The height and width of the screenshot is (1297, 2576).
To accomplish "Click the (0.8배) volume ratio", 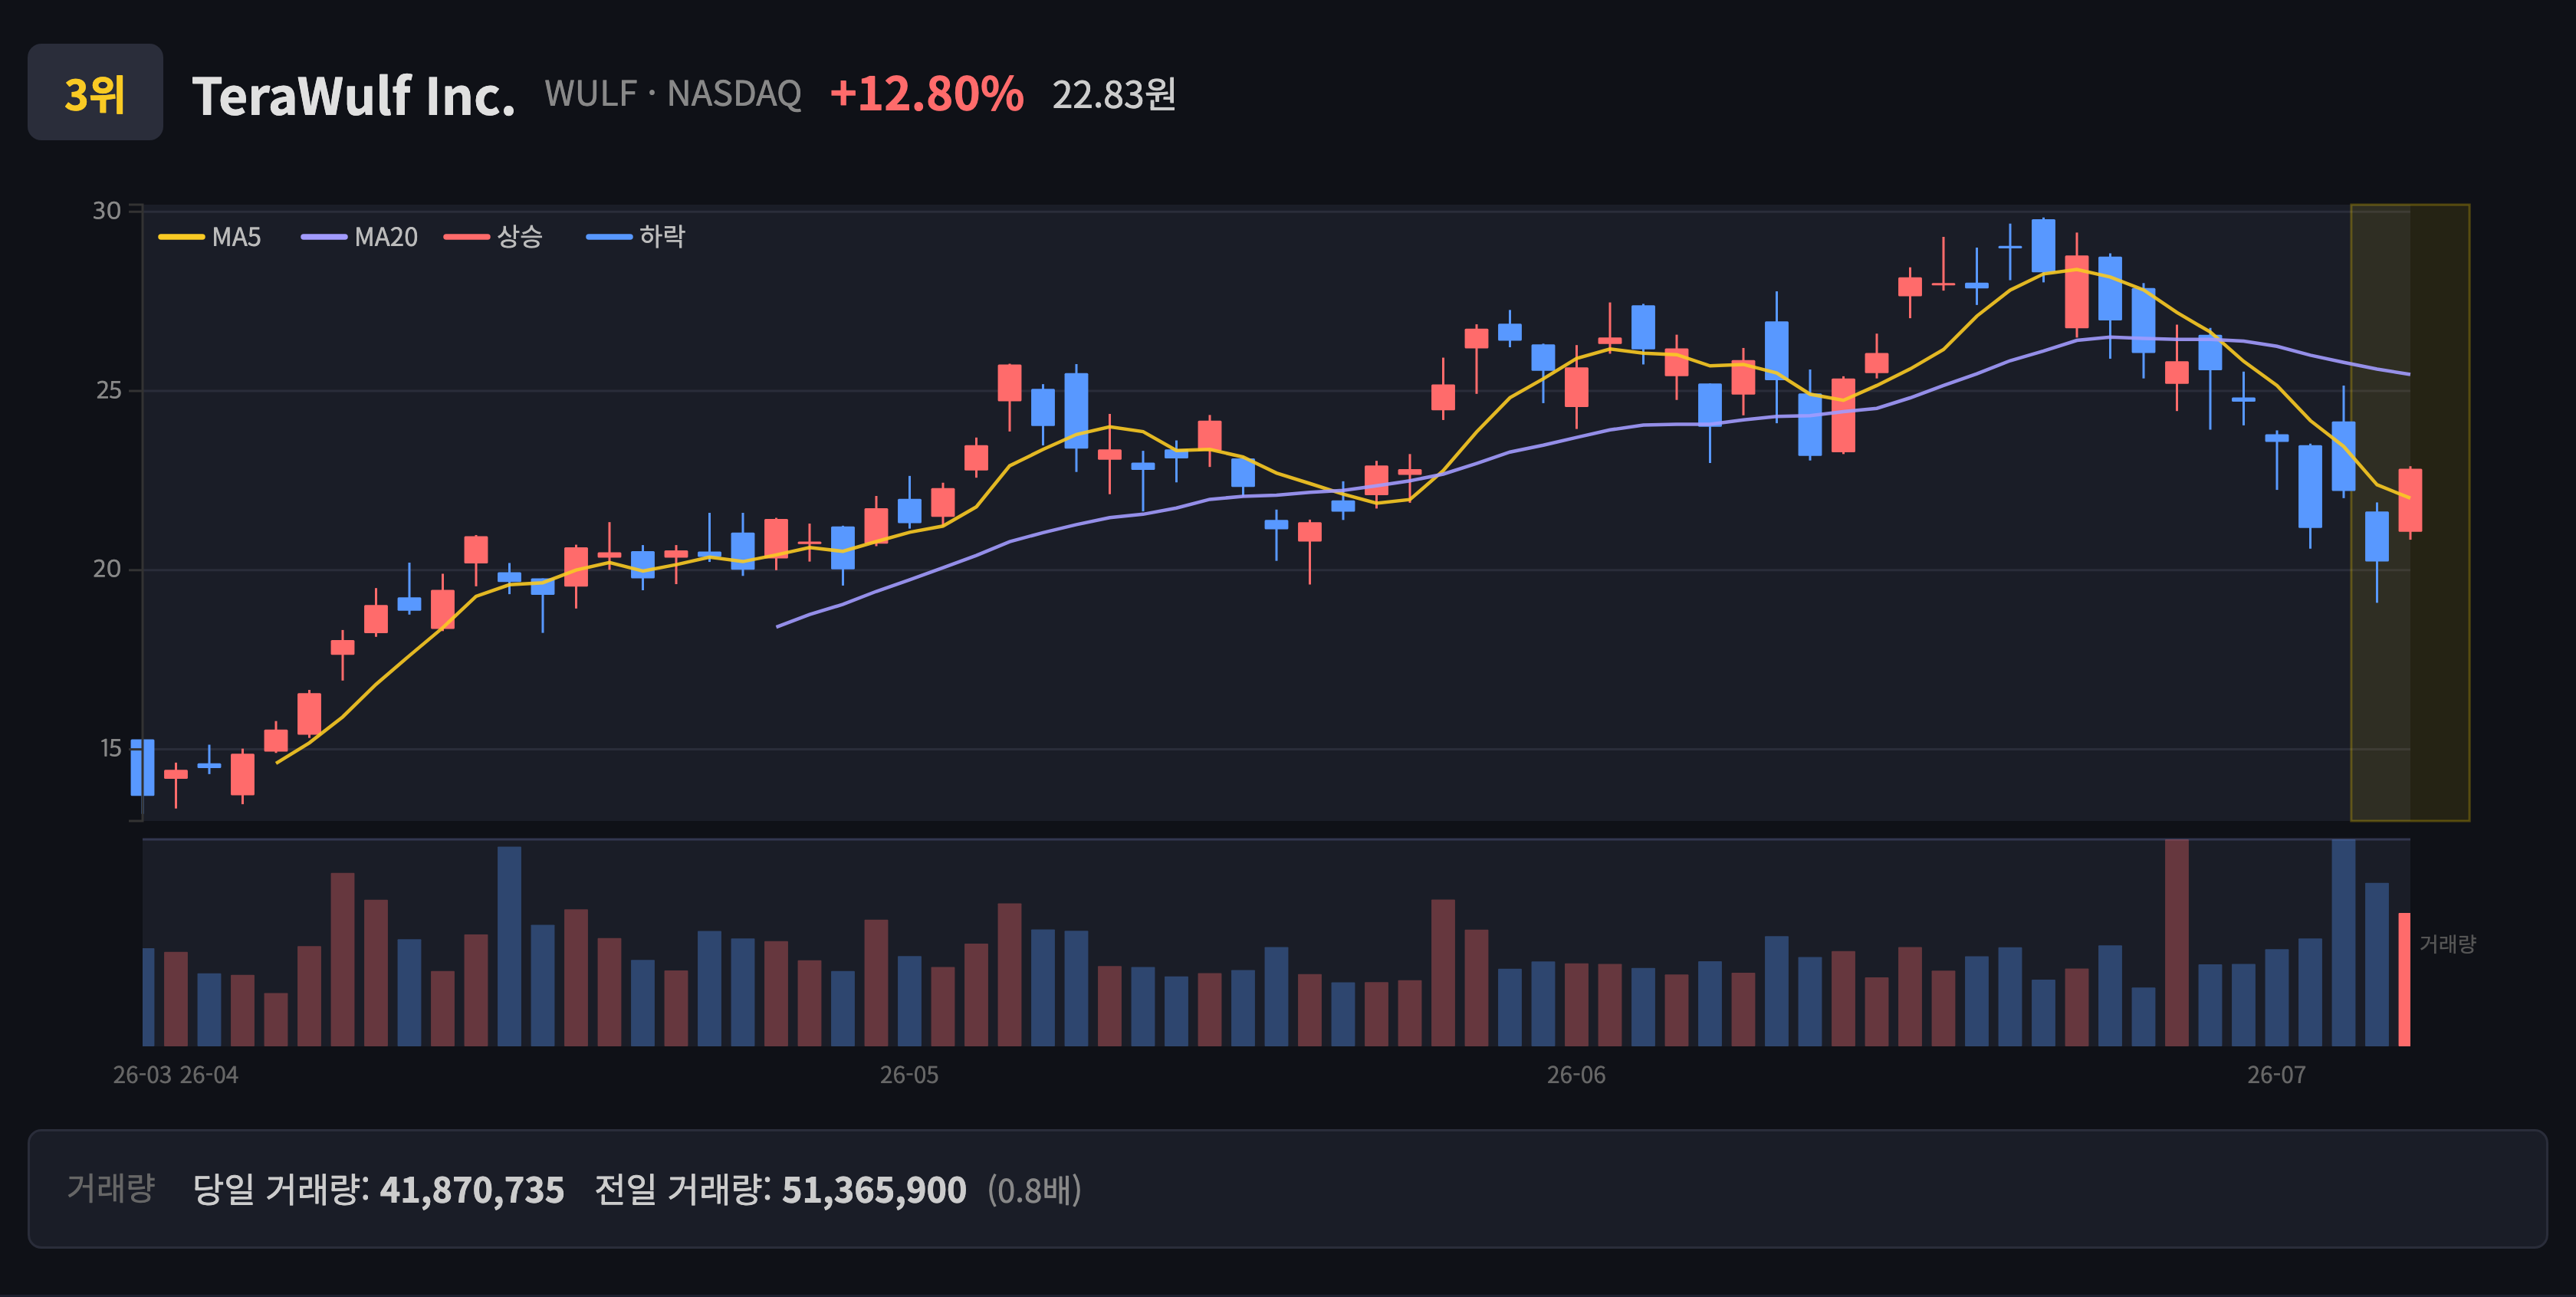I will (1034, 1190).
